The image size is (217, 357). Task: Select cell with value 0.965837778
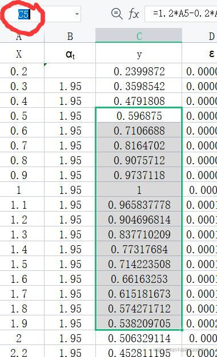pos(139,205)
